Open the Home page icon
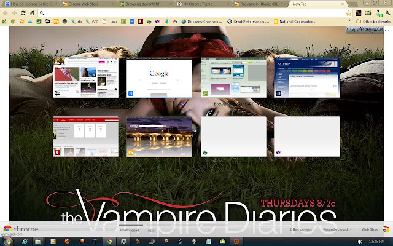 (x=32, y=13)
